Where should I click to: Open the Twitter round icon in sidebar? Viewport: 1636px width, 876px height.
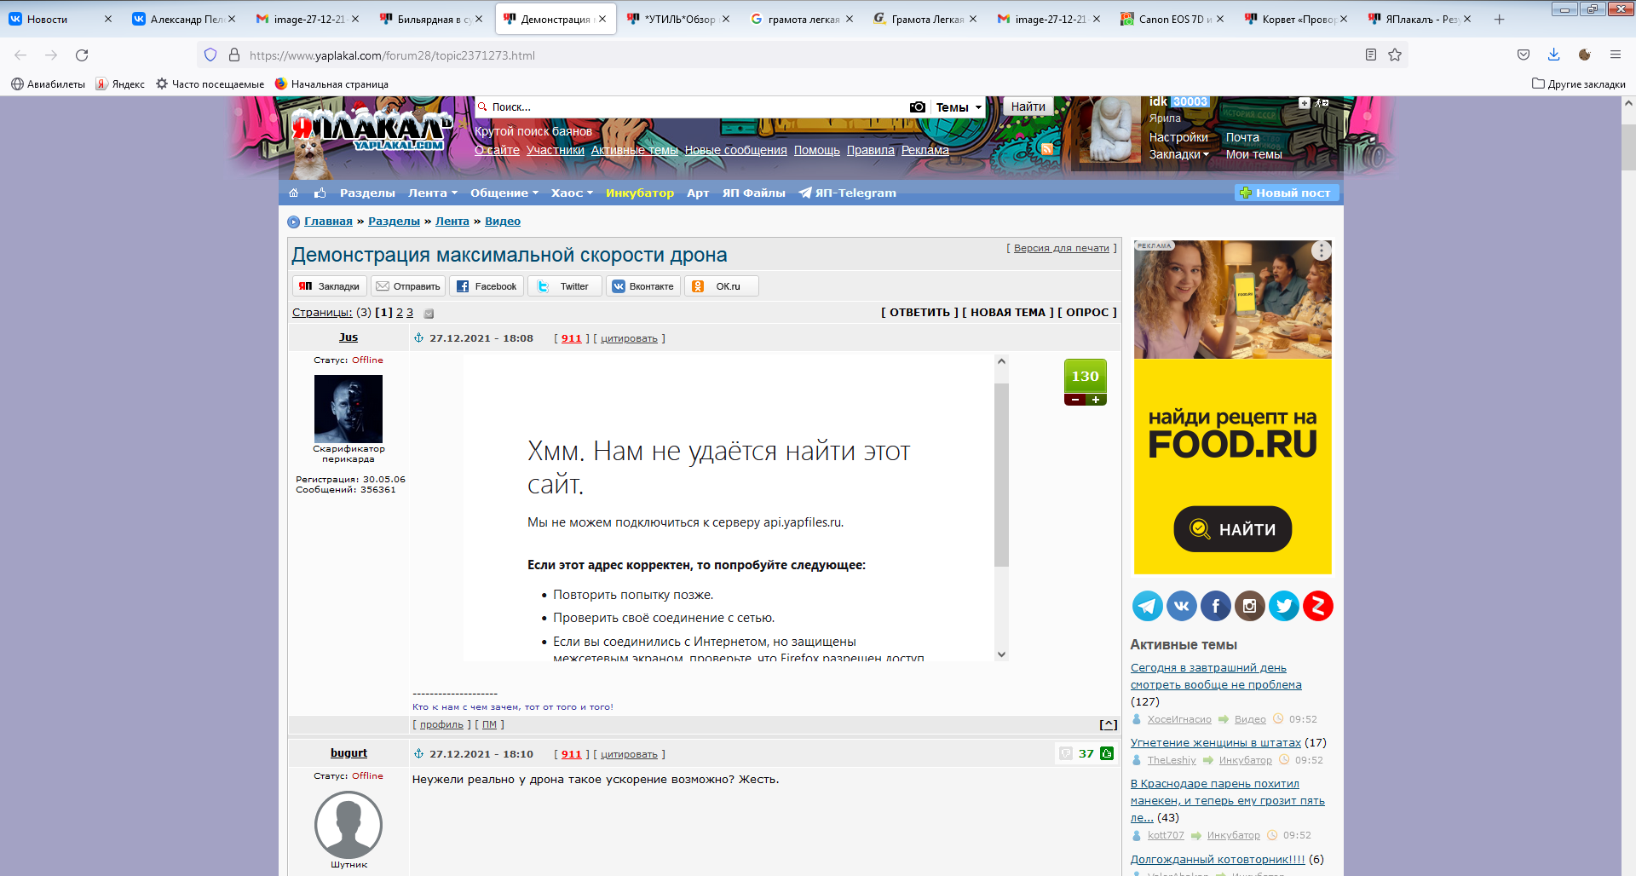click(x=1284, y=606)
